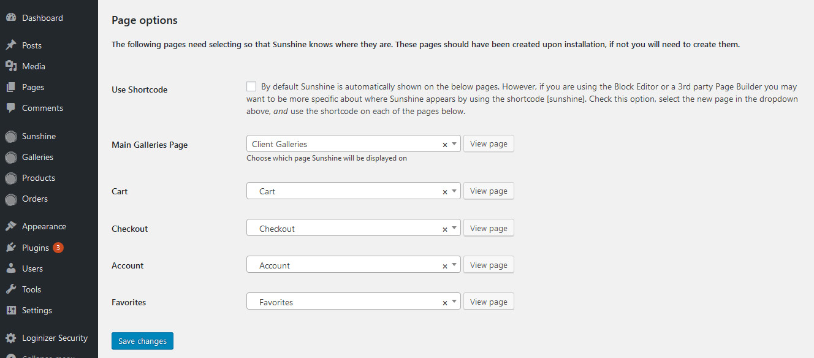Click the Orders circle icon
814x358 pixels.
point(10,199)
